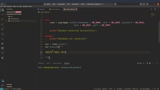The width and height of the screenshot is (160, 90).
Task: Open connection.py in explorer tree
Action: [x=14, y=19]
